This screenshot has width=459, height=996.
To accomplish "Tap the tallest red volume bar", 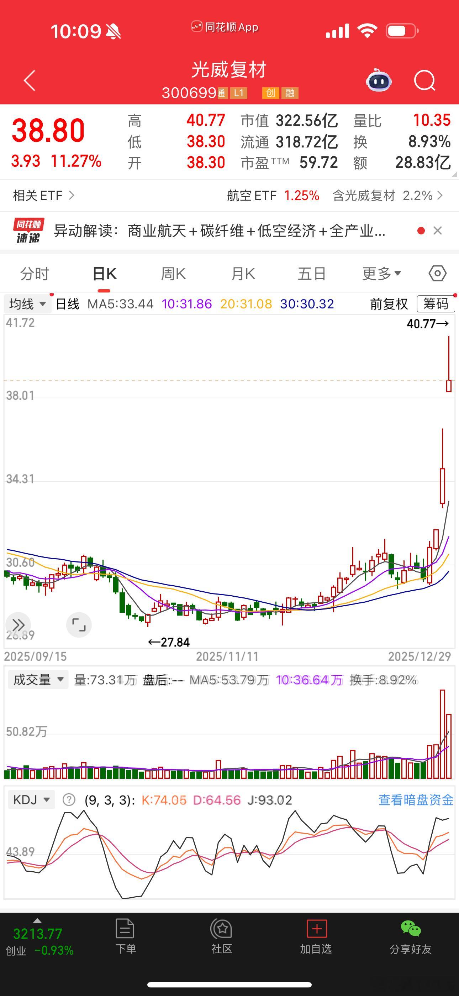I will point(442,734).
